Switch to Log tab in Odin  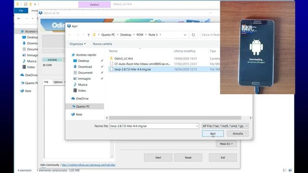[46, 82]
